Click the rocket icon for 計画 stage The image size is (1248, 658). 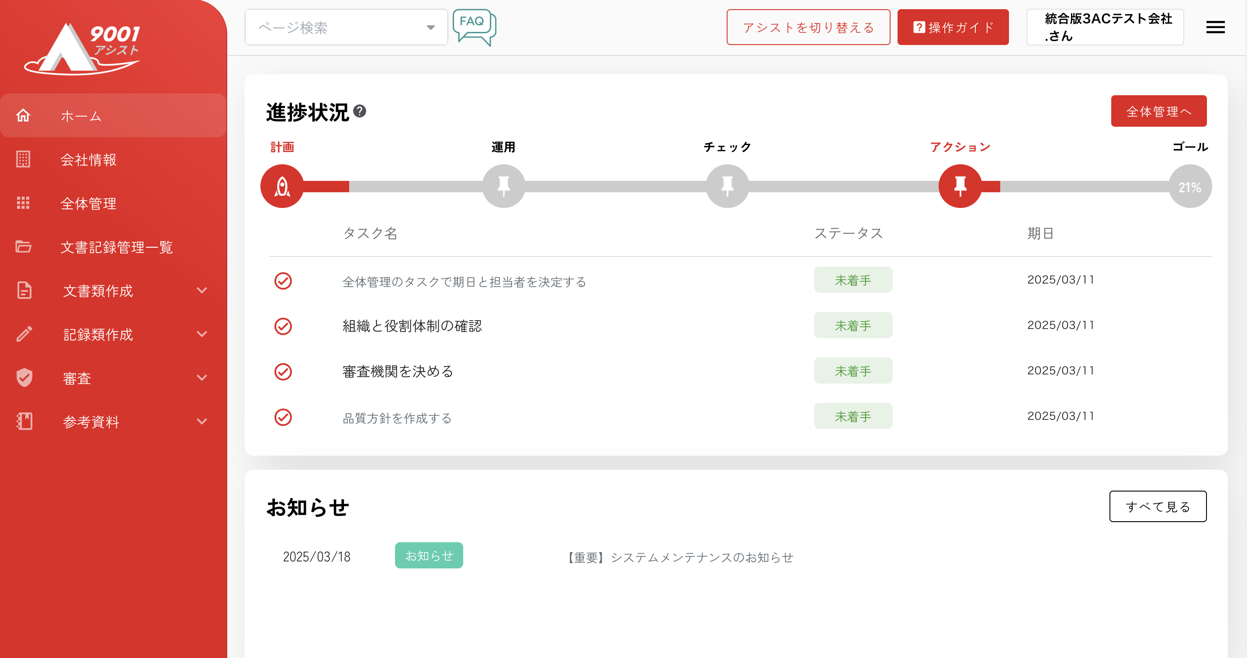click(x=282, y=187)
